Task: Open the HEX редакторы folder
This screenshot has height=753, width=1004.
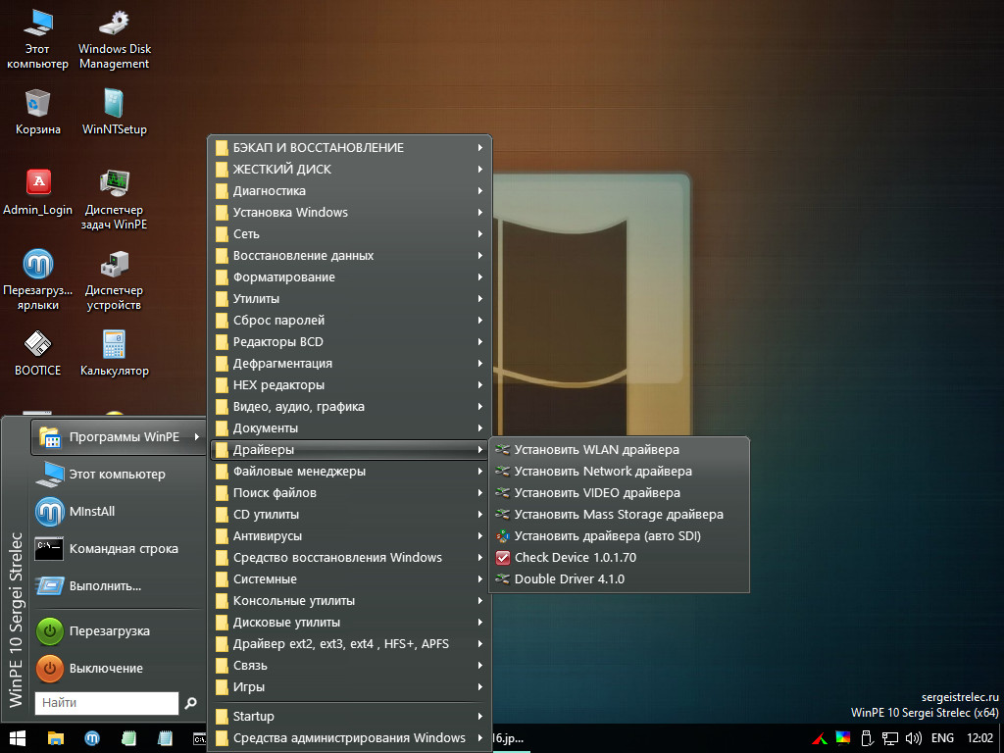Action: 350,385
